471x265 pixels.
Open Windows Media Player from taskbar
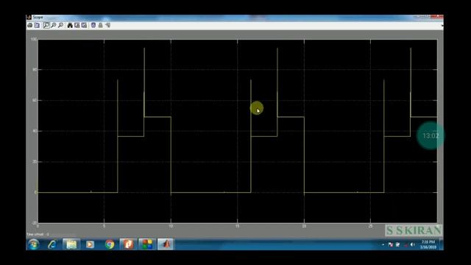(90, 244)
